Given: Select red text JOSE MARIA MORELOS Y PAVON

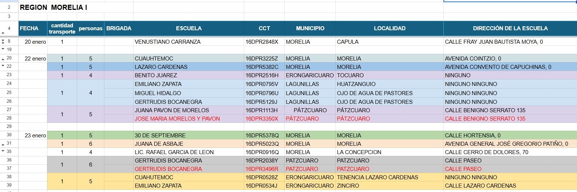Looking at the screenshot, I should tap(177, 119).
